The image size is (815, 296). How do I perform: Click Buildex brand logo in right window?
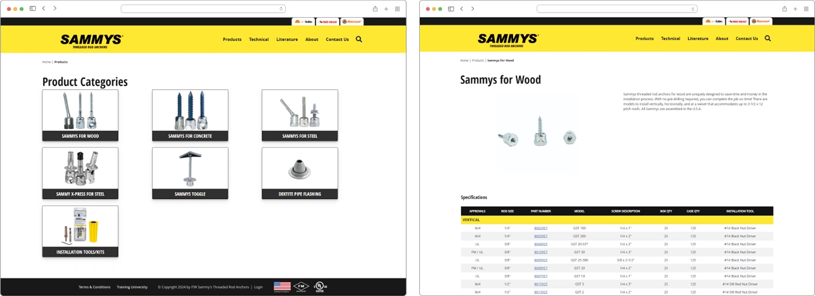[714, 22]
